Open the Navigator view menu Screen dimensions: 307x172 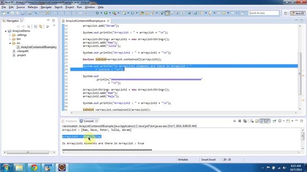tap(54, 26)
